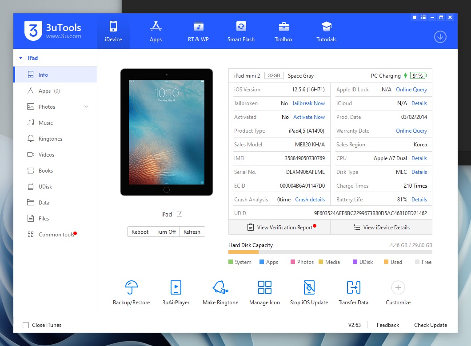Open Files in the sidebar
Screen dimensions: 471x346
coord(55,218)
